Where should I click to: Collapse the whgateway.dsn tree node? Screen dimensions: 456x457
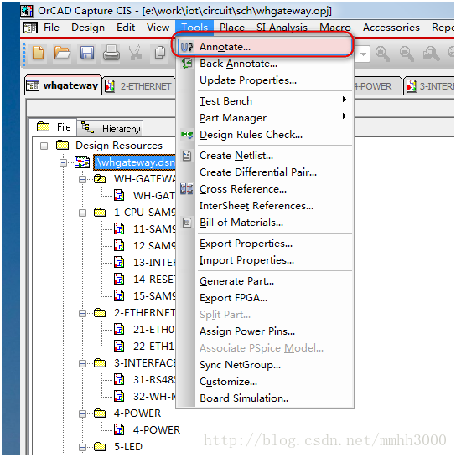point(63,162)
